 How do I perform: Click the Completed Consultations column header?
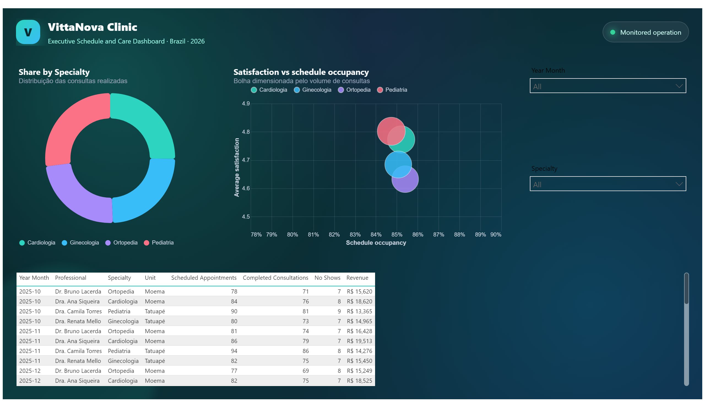pos(275,278)
